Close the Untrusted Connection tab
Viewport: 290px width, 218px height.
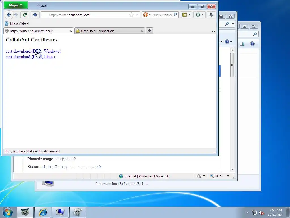[142, 31]
